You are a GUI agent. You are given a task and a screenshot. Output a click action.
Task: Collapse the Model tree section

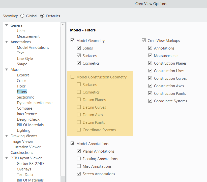click(6, 69)
